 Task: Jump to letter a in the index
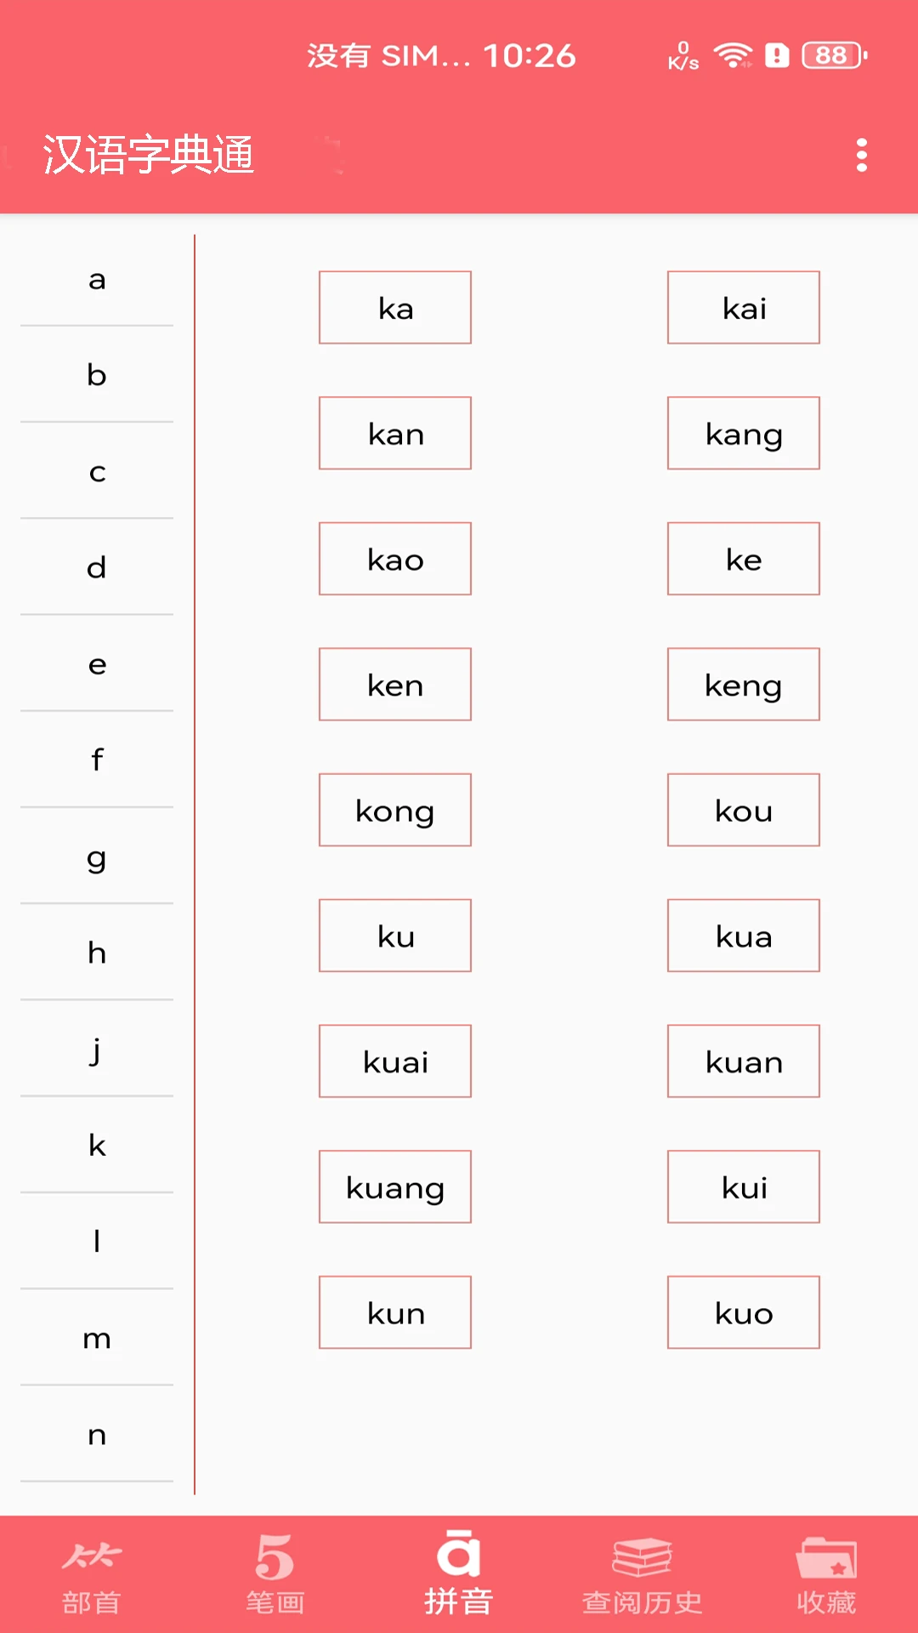pyautogui.click(x=96, y=281)
